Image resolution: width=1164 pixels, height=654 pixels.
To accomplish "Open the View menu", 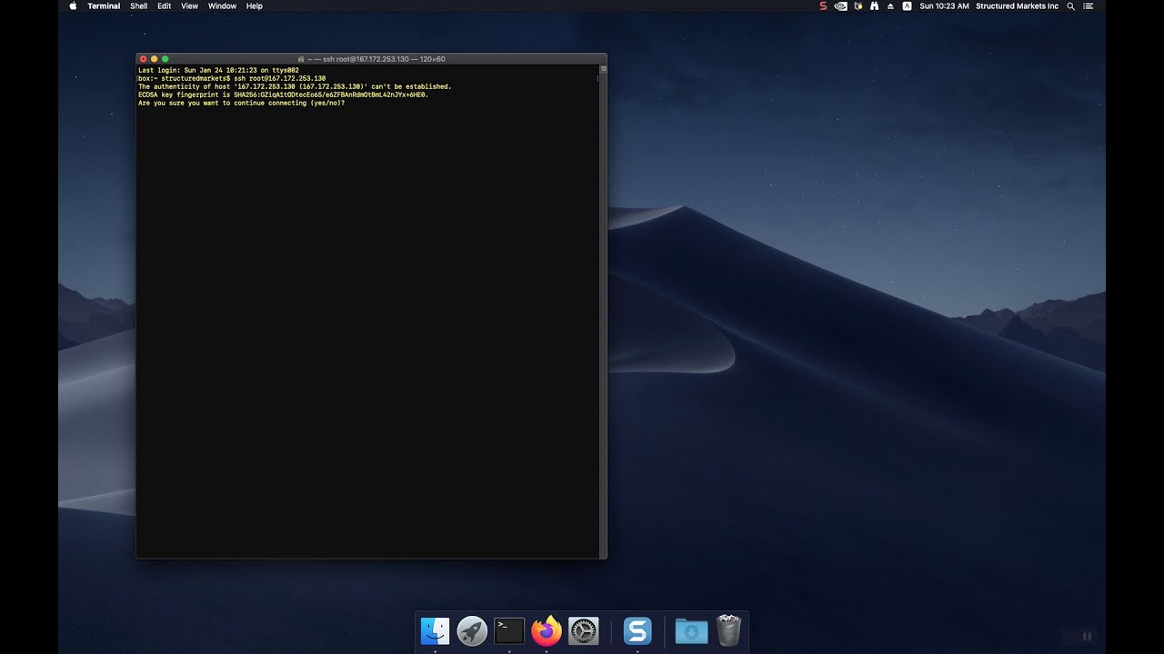I will point(189,5).
